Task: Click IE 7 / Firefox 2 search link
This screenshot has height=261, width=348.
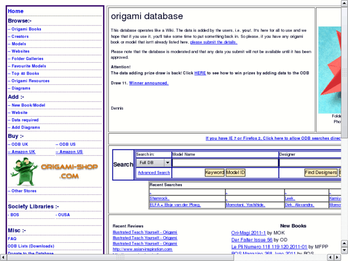Action: [273, 138]
